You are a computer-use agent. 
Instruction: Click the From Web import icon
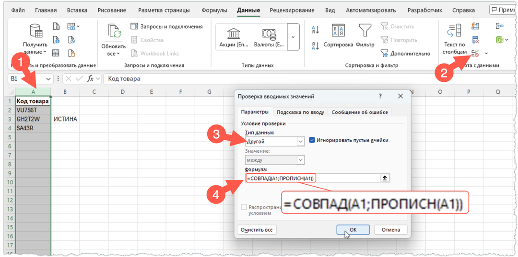tap(56, 40)
